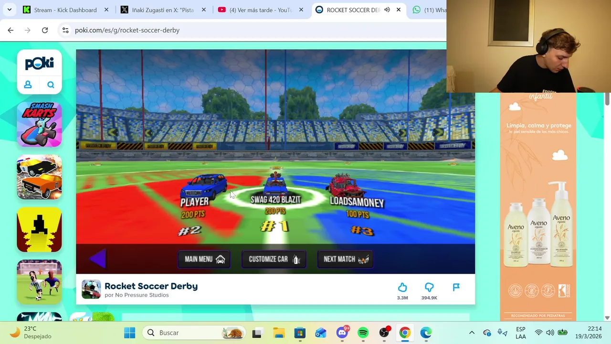The width and height of the screenshot is (611, 344).
Task: Click the microphone tray icon
Action: click(x=502, y=333)
